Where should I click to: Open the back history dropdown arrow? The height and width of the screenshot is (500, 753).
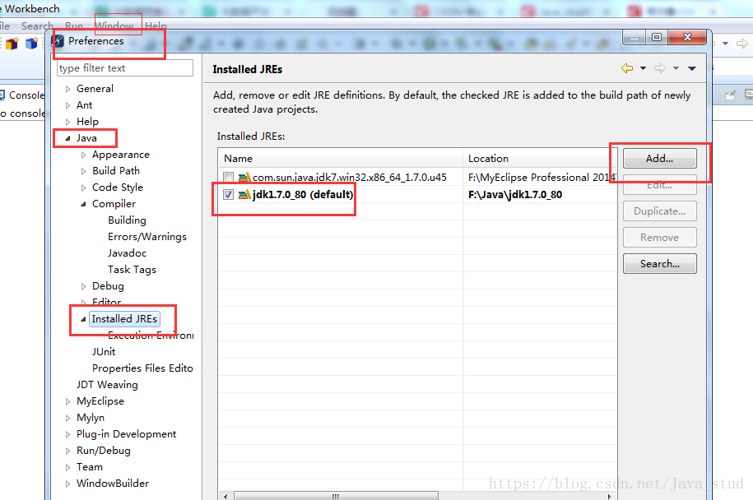[643, 68]
